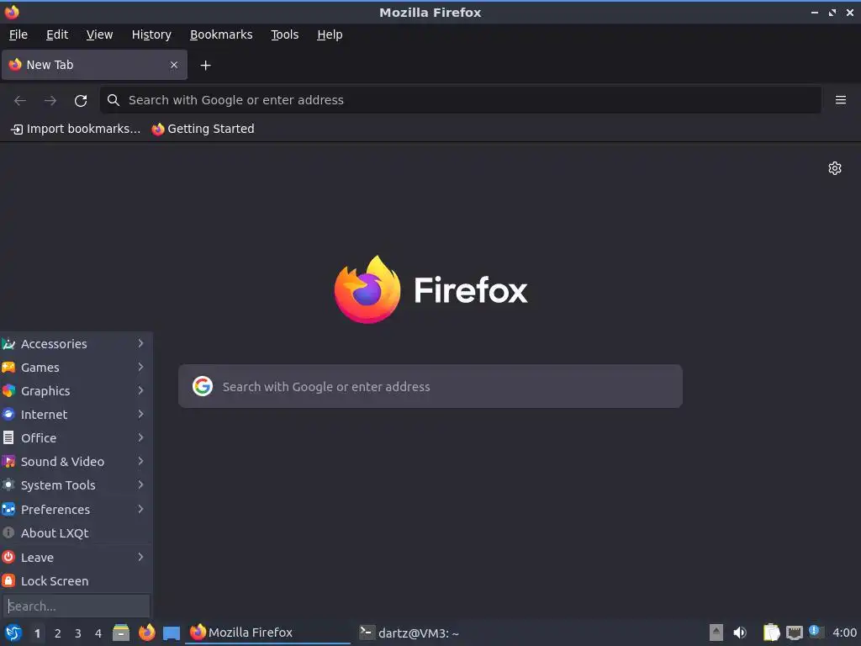Click the 4:00 panel clock
Screen dimensions: 861x646
(x=844, y=633)
